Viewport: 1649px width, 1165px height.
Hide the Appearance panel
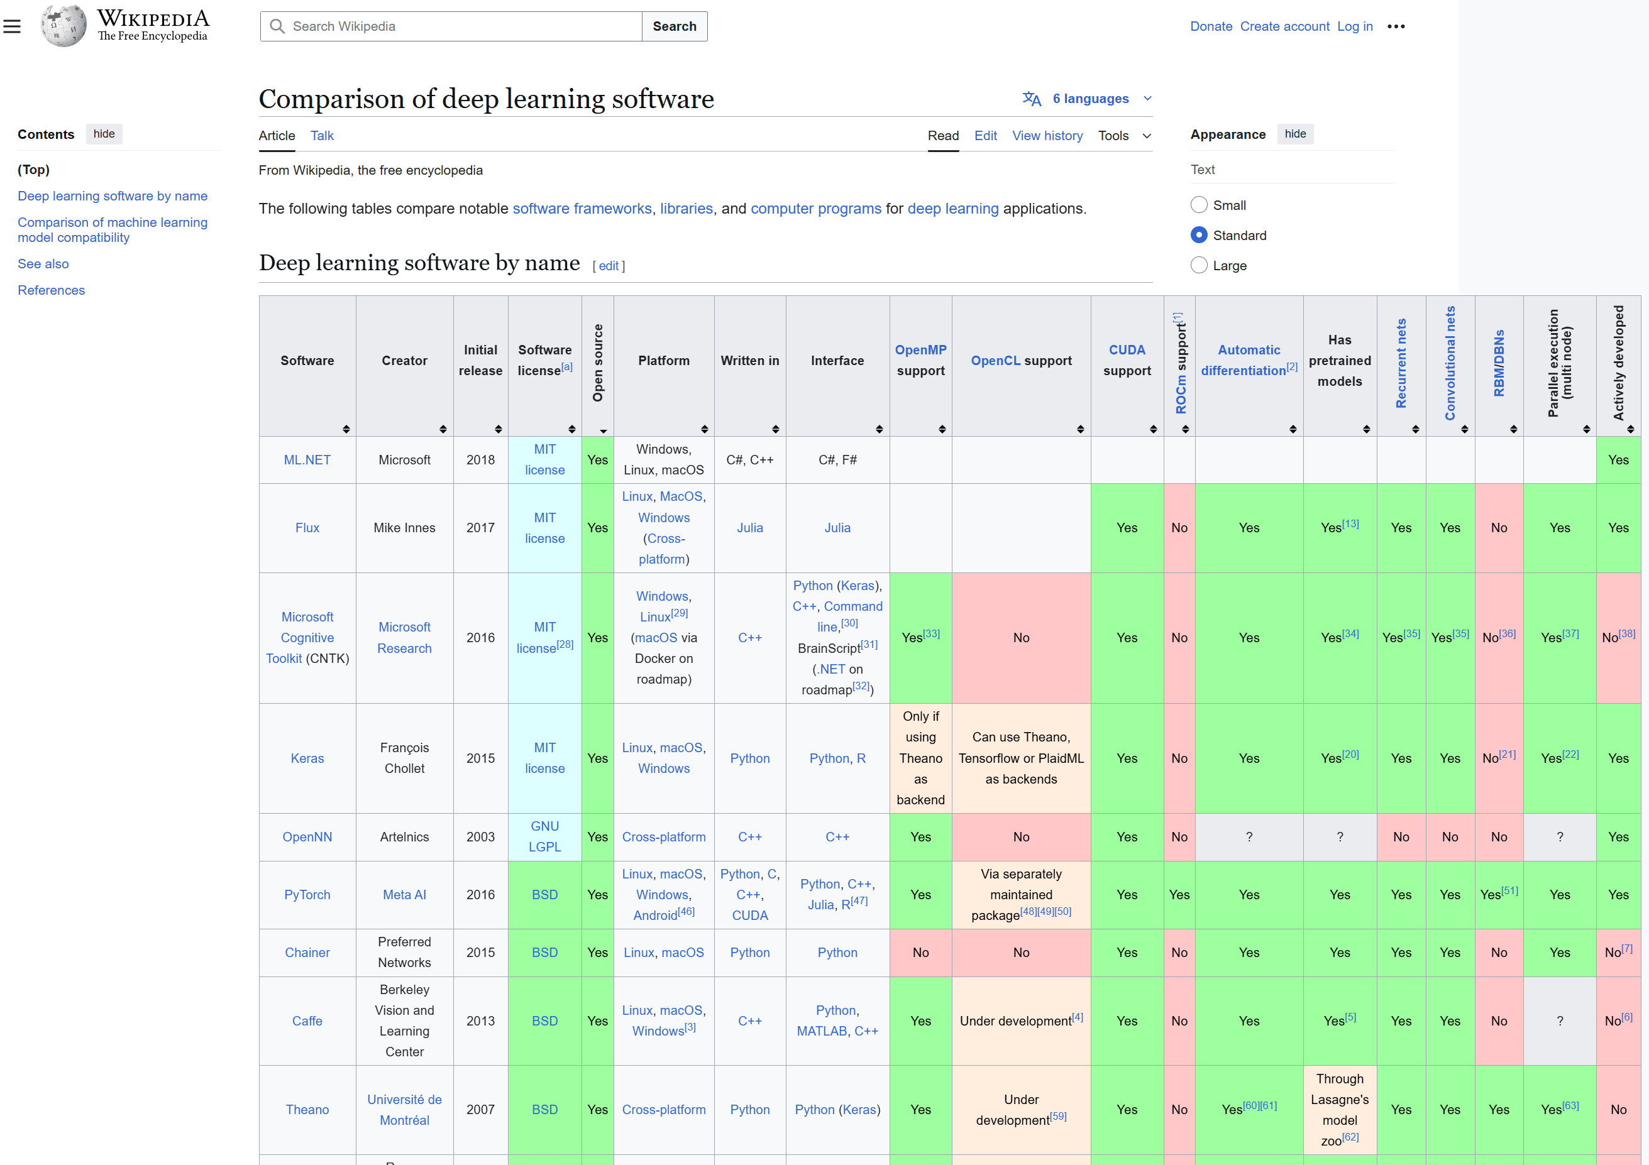point(1294,134)
